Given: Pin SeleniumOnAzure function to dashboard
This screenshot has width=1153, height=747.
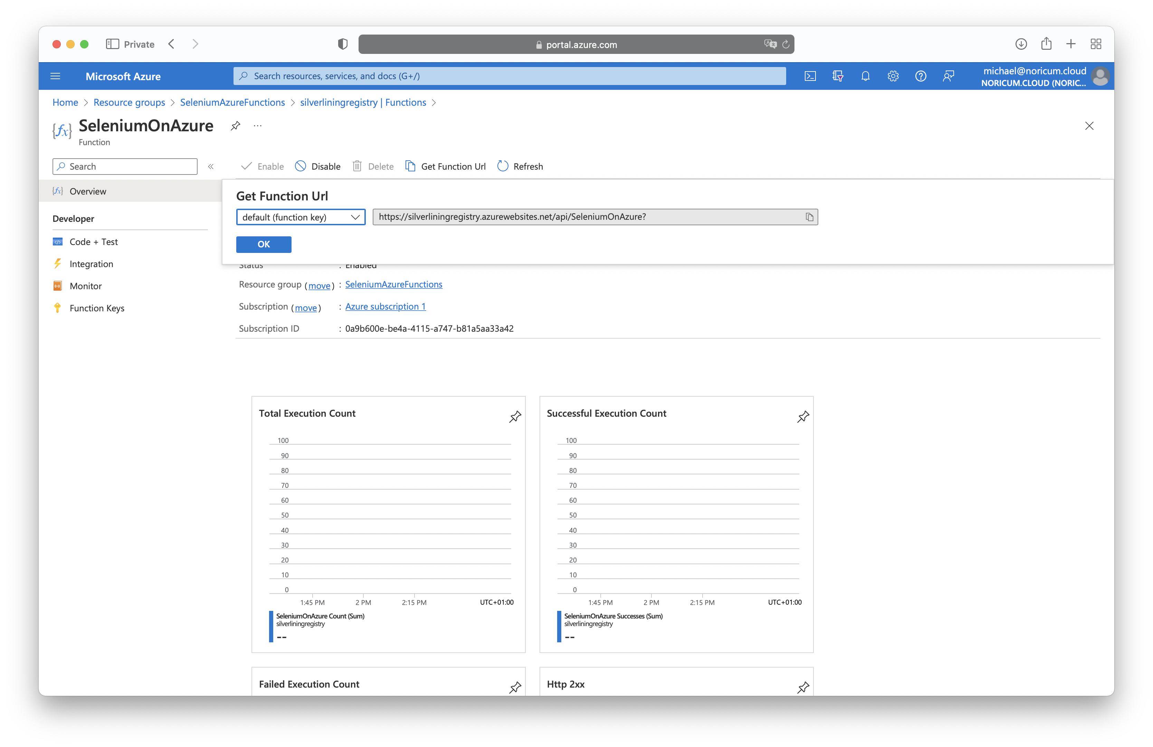Looking at the screenshot, I should pyautogui.click(x=236, y=126).
